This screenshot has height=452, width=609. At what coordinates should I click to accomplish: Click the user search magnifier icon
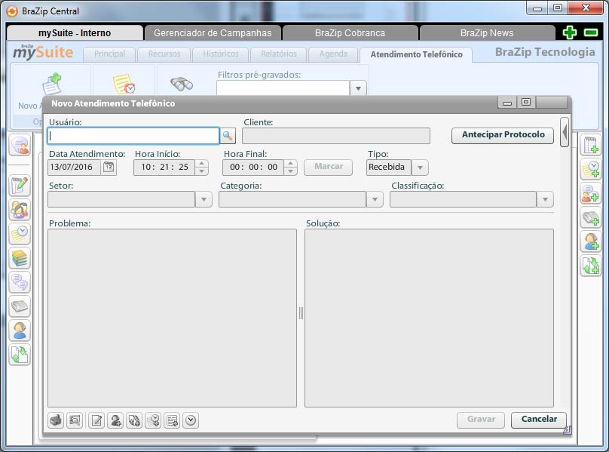tap(228, 136)
